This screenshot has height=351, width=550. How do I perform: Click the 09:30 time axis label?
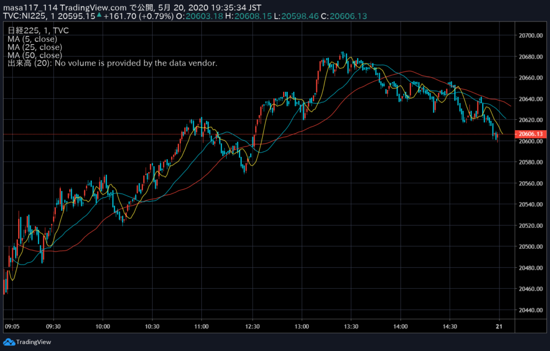pos(53,326)
